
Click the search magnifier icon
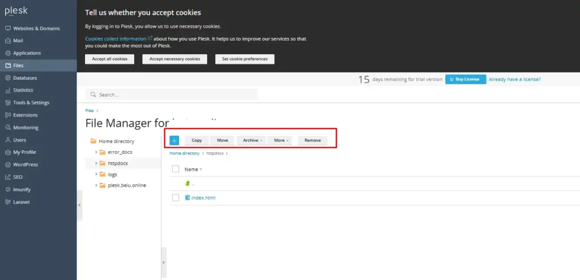pos(93,94)
